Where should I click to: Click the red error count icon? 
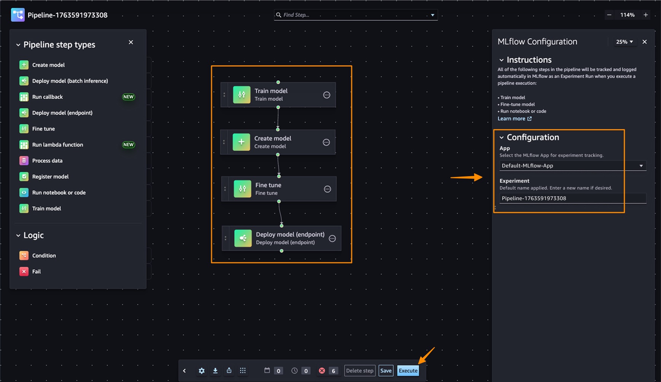point(322,371)
